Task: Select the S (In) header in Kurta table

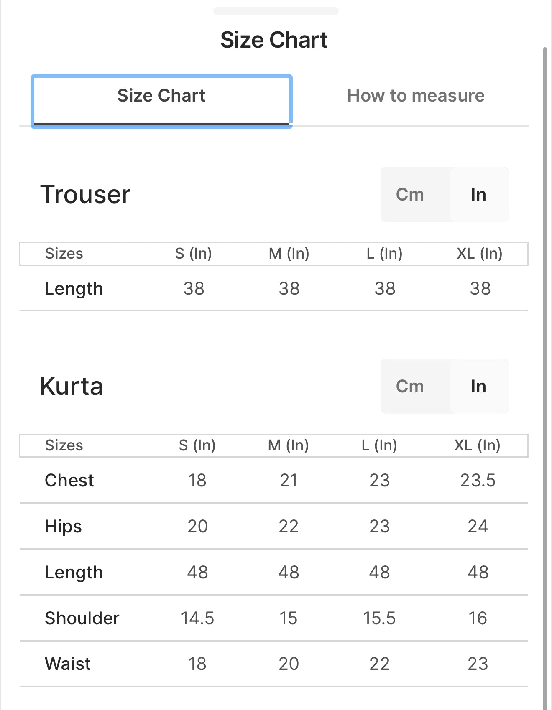Action: 197,445
